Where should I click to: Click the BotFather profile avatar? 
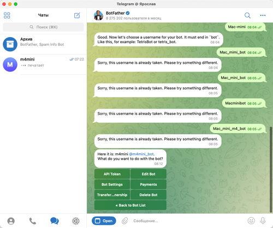[98, 15]
